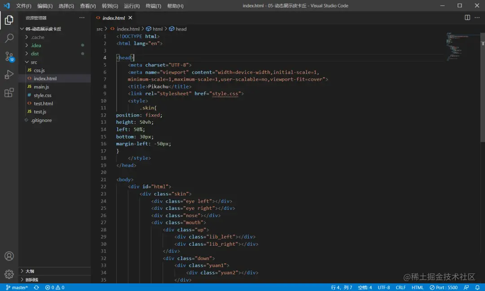Open explorer panel more actions ellipsis
Screen dimensions: 485x291
click(x=82, y=17)
